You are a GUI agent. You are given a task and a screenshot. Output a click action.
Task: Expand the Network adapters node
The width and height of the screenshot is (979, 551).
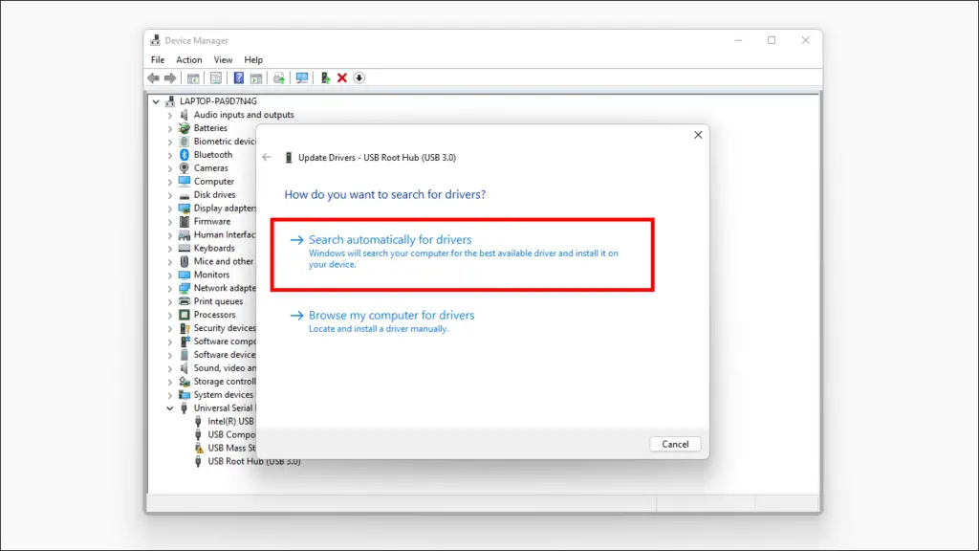click(170, 289)
